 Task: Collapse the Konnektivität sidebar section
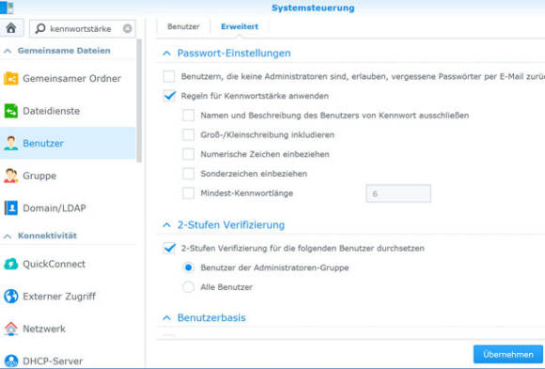point(8,236)
